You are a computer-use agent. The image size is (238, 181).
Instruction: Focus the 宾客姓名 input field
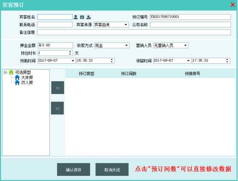point(55,17)
